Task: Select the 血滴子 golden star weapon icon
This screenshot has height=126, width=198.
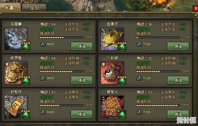Action: point(112,39)
